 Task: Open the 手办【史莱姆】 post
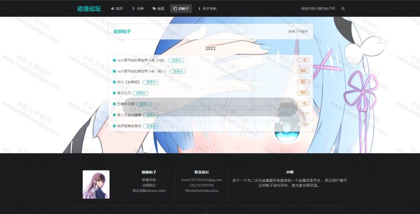(x=128, y=82)
